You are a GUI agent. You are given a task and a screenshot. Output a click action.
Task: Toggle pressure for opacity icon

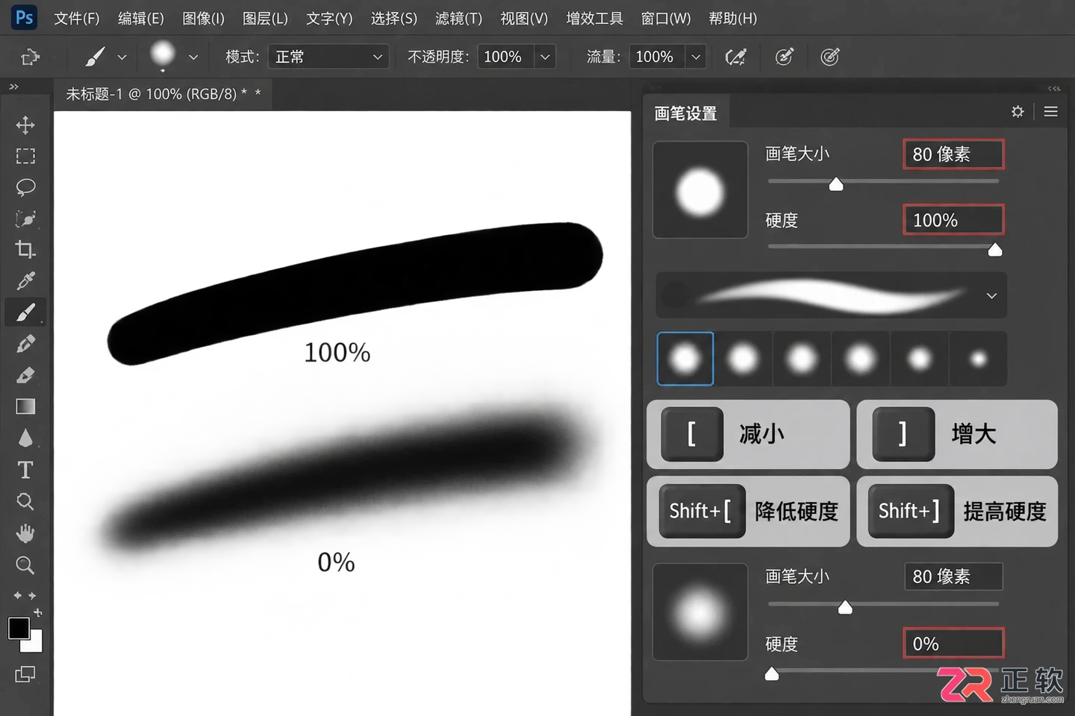pyautogui.click(x=736, y=57)
